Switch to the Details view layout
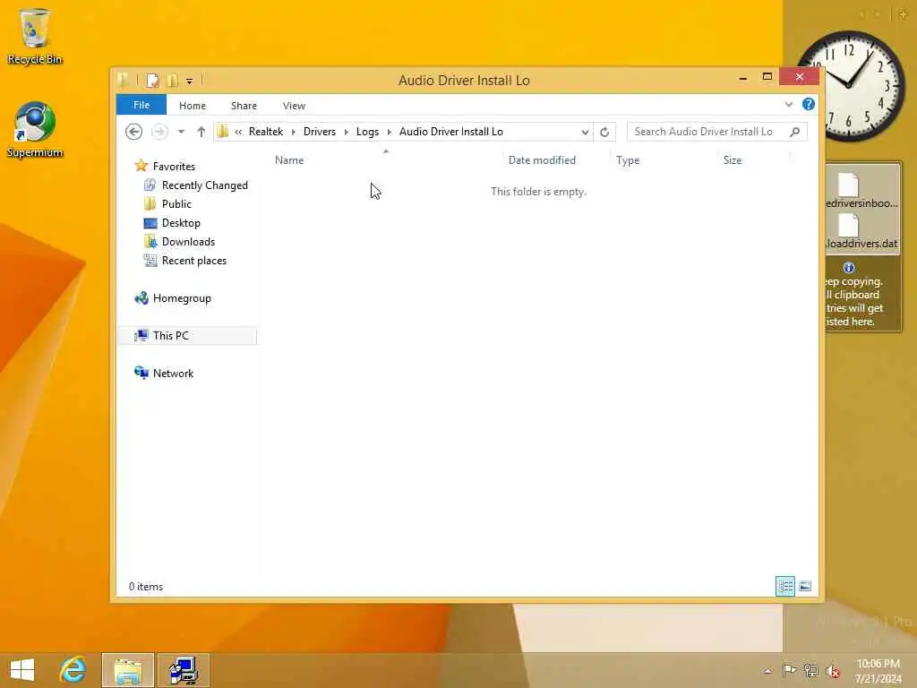The image size is (917, 688). click(784, 586)
